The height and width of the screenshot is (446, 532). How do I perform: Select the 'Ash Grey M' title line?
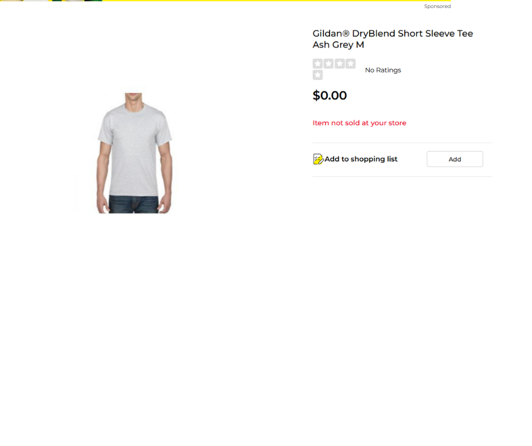coord(338,45)
